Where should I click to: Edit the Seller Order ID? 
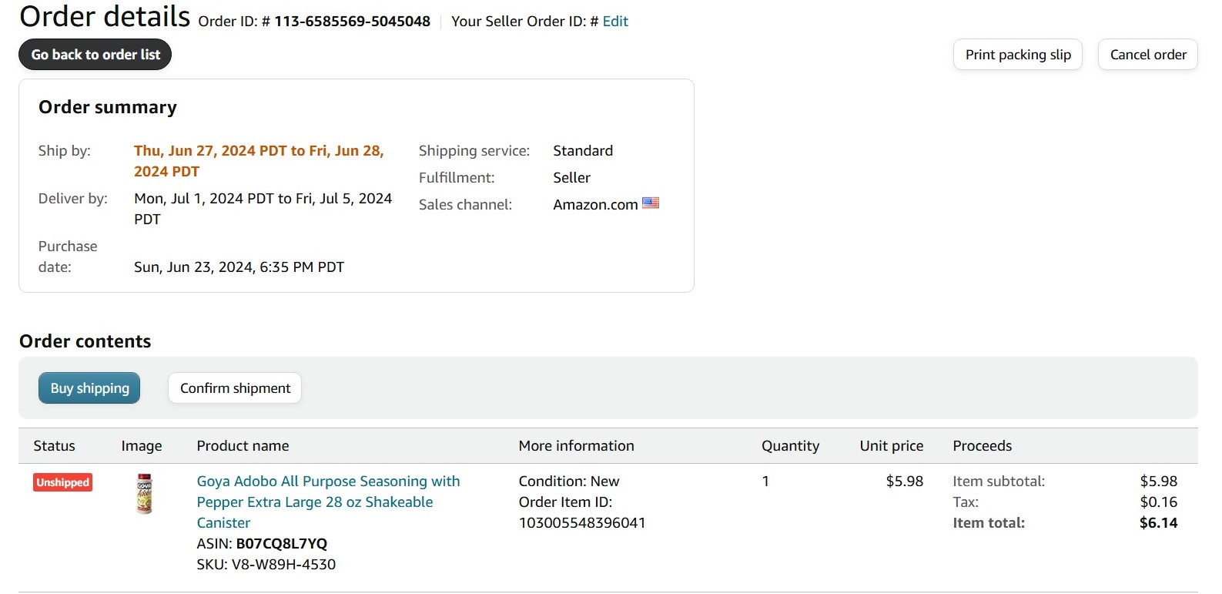pos(615,22)
